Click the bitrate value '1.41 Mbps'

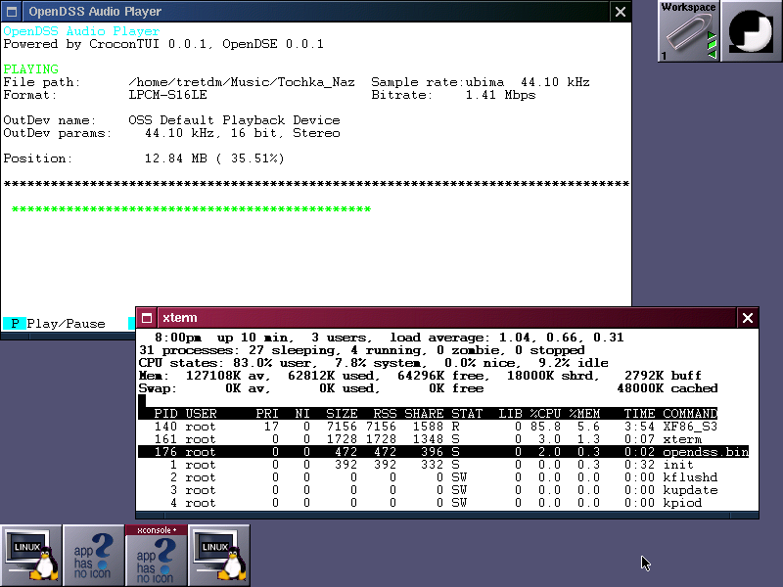click(500, 95)
